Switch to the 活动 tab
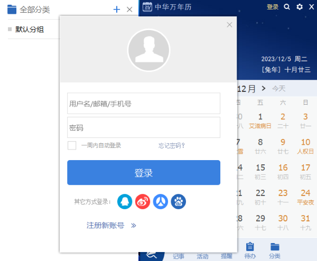This screenshot has height=261, width=317. [202, 256]
